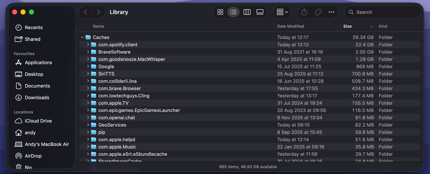Switch to gallery view

pyautogui.click(x=260, y=12)
